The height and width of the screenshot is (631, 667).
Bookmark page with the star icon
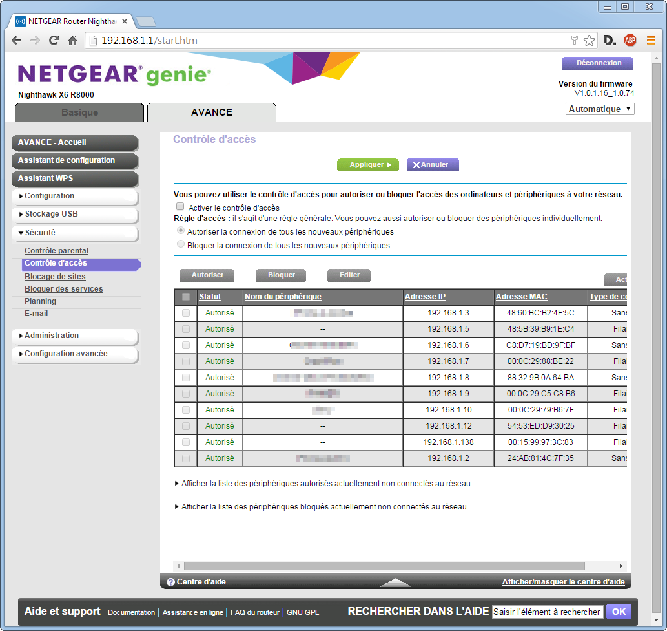pos(589,41)
